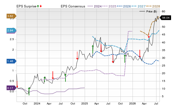The width and height of the screenshot is (176, 105).
Task: Click the 20 label on the price axis
Action: point(163,73)
